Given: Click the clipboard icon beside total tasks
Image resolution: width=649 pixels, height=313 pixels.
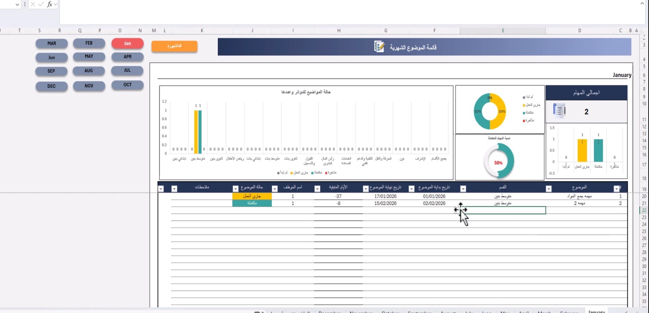Looking at the screenshot, I should [559, 111].
